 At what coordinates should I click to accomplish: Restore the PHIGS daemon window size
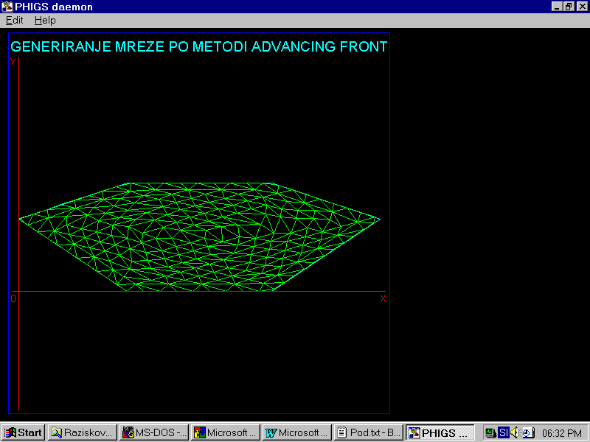coord(569,7)
